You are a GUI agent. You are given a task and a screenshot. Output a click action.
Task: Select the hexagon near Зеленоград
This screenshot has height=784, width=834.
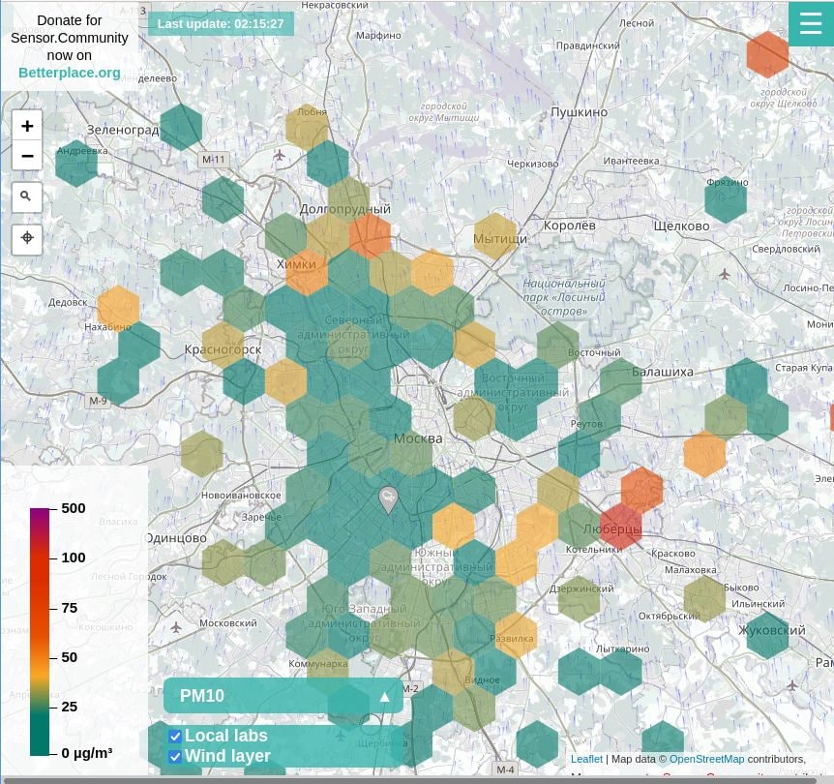pyautogui.click(x=181, y=127)
